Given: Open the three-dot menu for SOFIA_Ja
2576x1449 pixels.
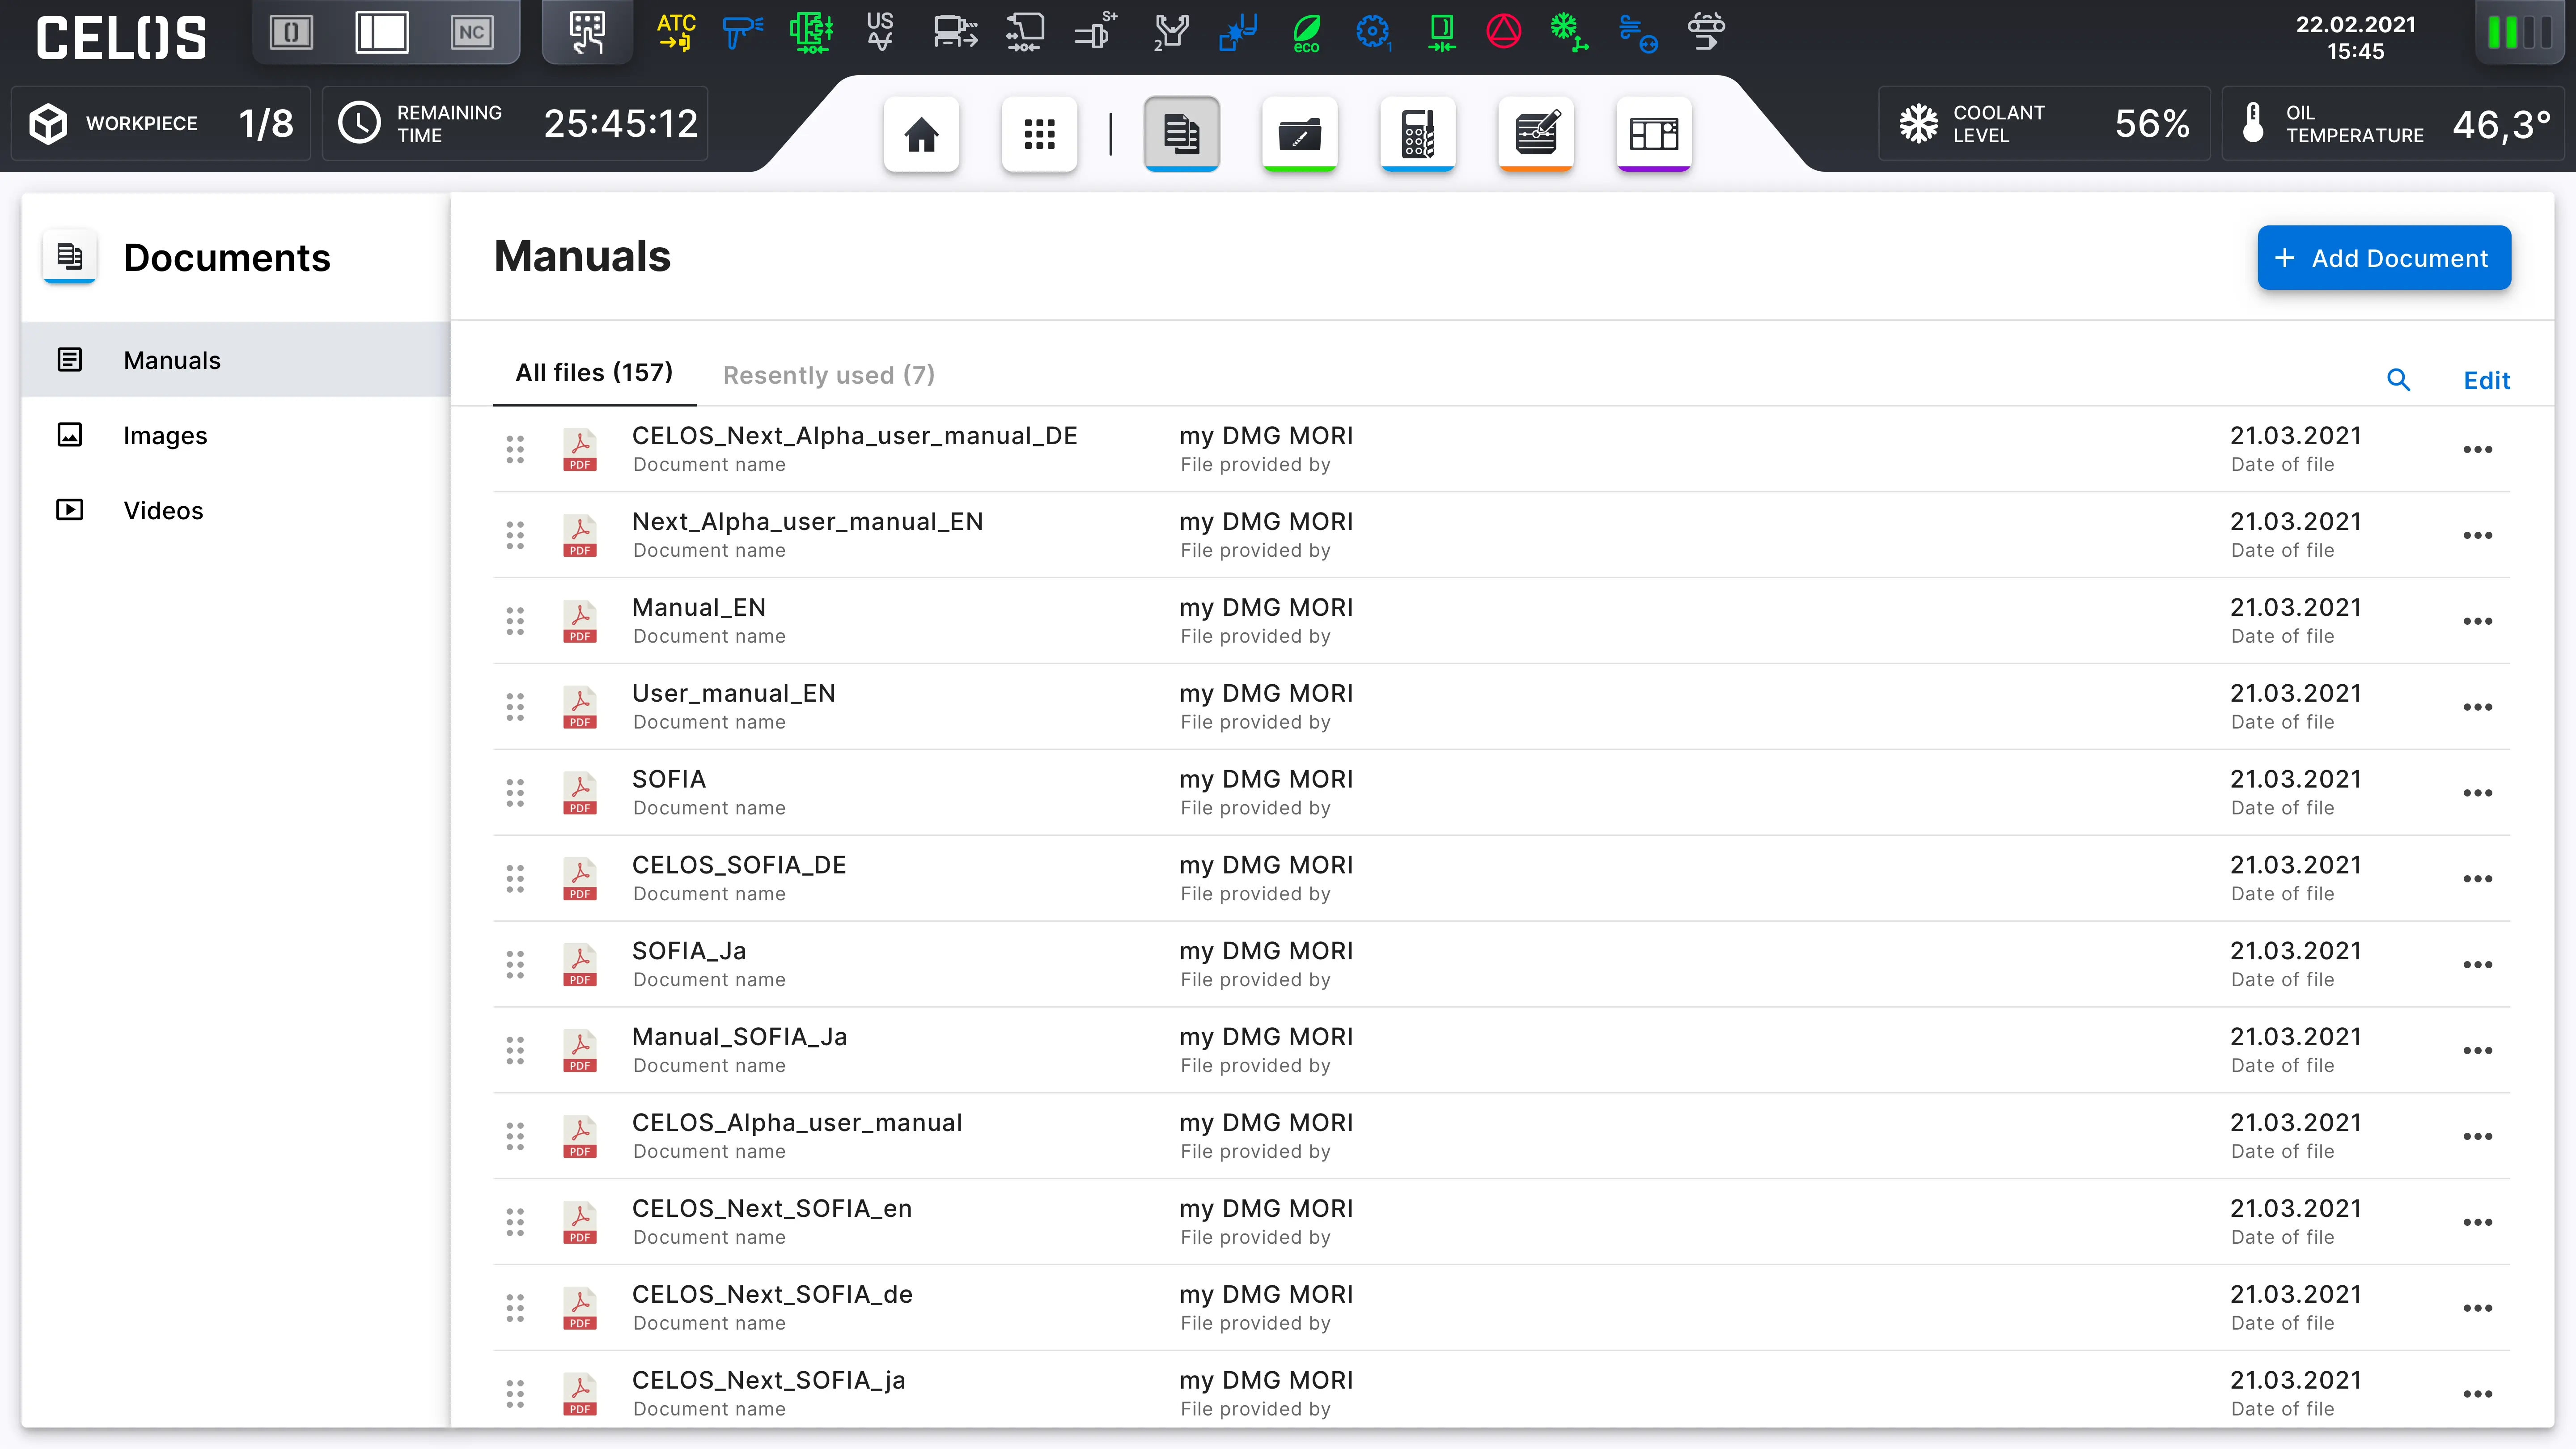Looking at the screenshot, I should pos(2477,965).
